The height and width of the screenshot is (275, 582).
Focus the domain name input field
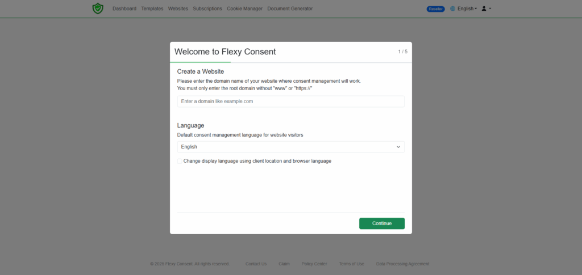click(x=291, y=101)
